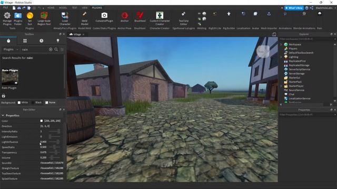337x189 pixels.
Task: Adjust the Transparency slider
Action: pos(55,152)
